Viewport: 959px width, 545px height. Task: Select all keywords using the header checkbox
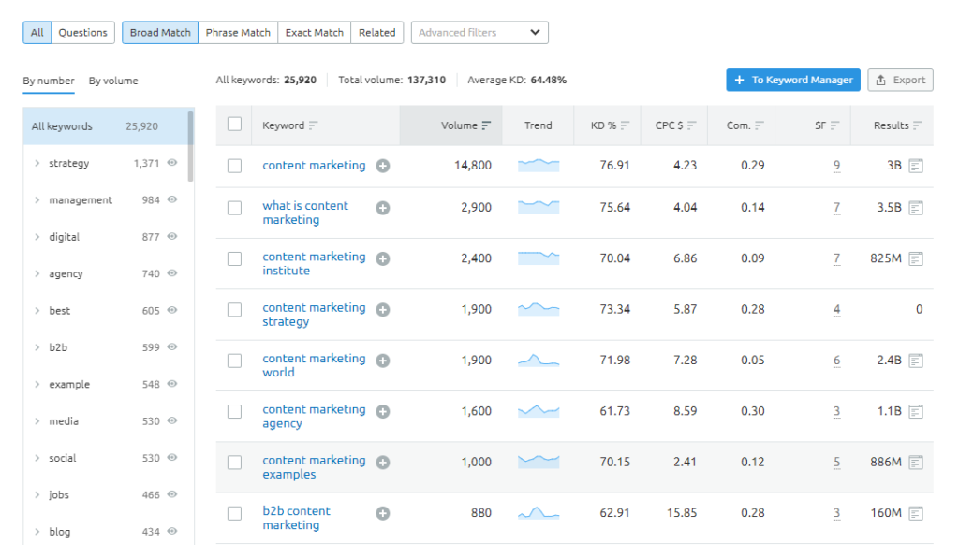(234, 123)
